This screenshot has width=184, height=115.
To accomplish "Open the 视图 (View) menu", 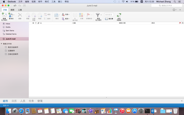I will tap(33, 2).
